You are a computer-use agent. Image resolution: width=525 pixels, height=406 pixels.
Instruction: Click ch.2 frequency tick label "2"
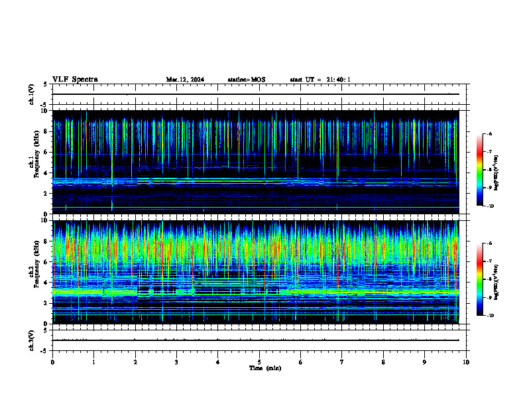tap(46, 303)
